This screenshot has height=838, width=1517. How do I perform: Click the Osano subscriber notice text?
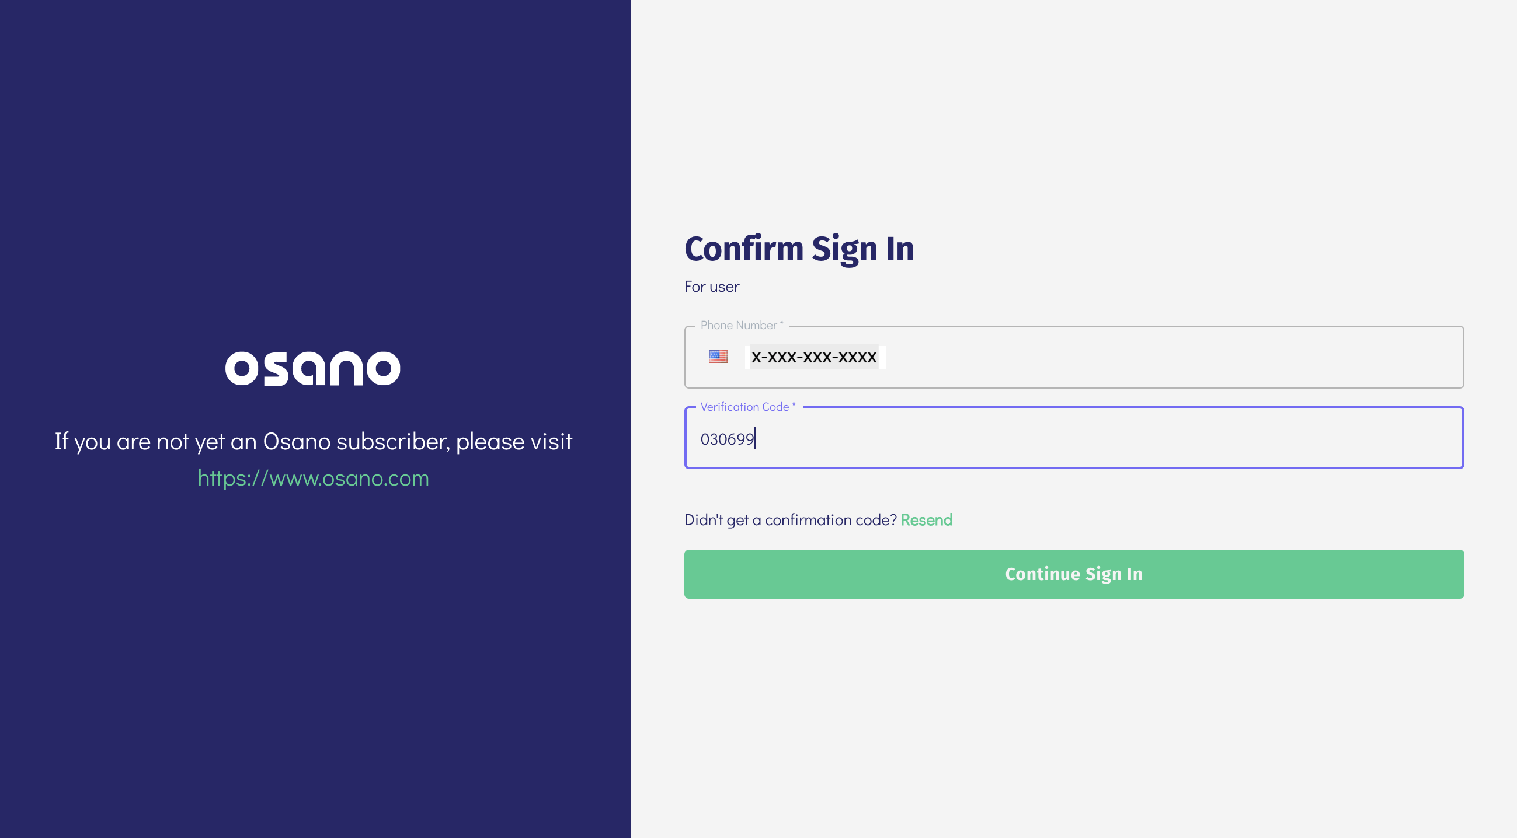(x=314, y=441)
